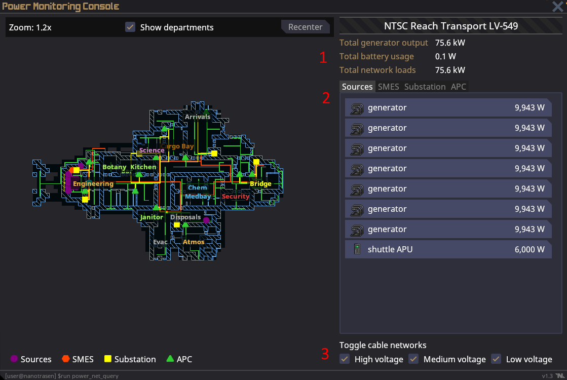Disable the Low voltage cable network

[x=496, y=359]
